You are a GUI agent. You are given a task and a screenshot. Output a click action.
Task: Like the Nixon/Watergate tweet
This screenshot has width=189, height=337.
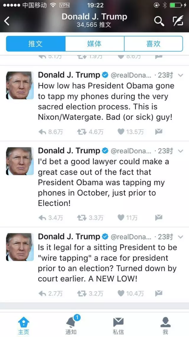[x=121, y=132]
